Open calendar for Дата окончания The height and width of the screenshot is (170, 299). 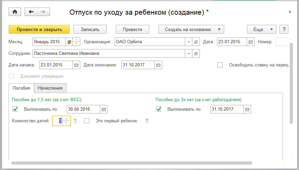158,65
